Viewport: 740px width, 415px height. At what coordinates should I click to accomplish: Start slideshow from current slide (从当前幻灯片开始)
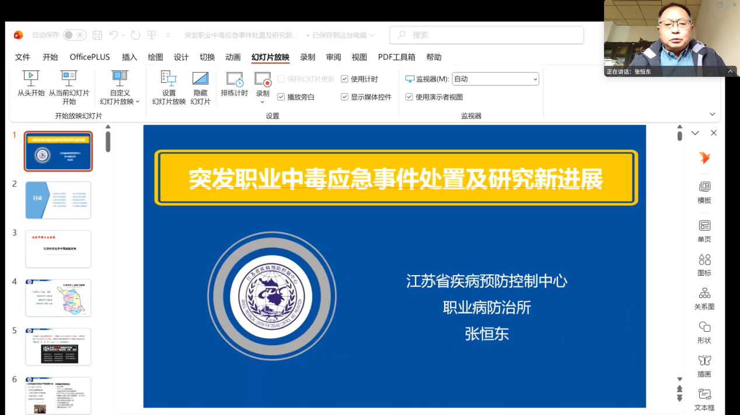coord(69,79)
